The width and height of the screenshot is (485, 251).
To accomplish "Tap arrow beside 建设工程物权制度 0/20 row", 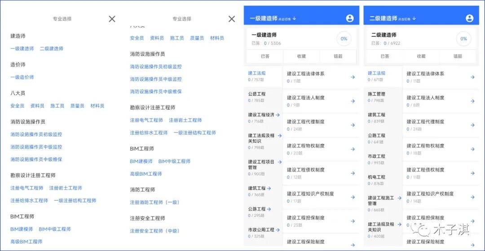I will click(x=353, y=150).
